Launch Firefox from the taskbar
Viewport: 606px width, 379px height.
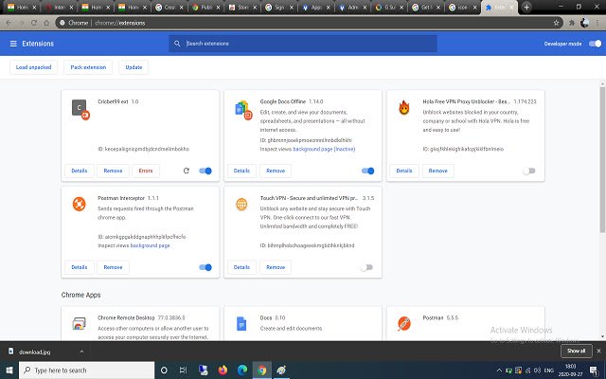(223, 370)
